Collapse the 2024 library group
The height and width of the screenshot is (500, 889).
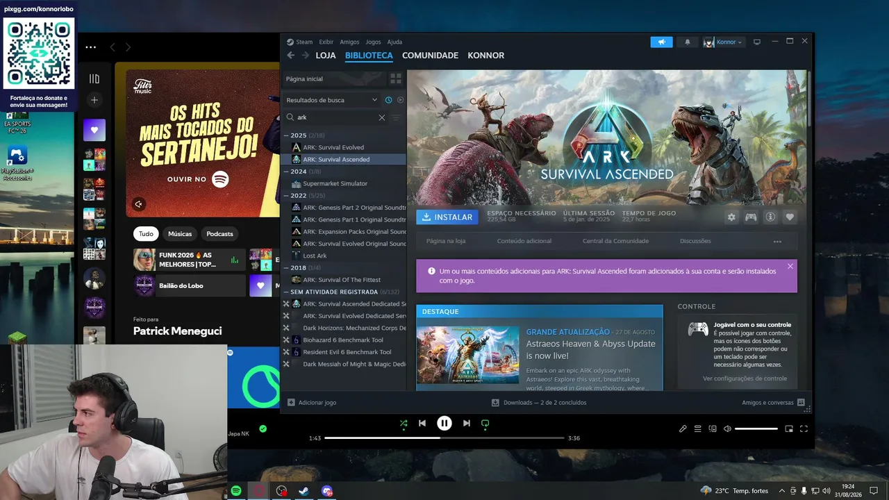click(286, 172)
